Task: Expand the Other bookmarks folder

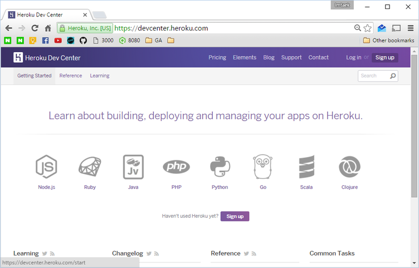Action: coord(388,40)
